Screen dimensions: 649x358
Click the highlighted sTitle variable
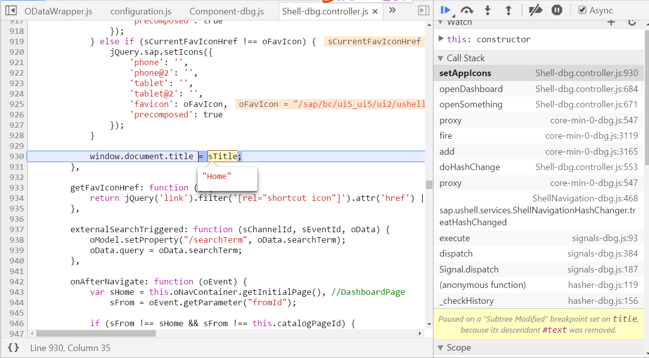[x=222, y=156]
